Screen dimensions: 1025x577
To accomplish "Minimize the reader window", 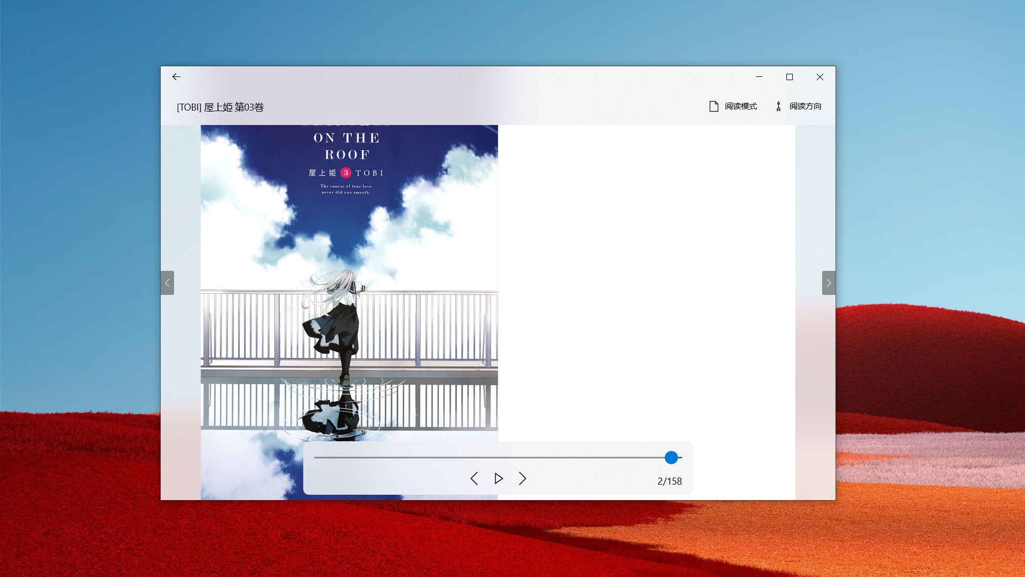I will pyautogui.click(x=759, y=77).
